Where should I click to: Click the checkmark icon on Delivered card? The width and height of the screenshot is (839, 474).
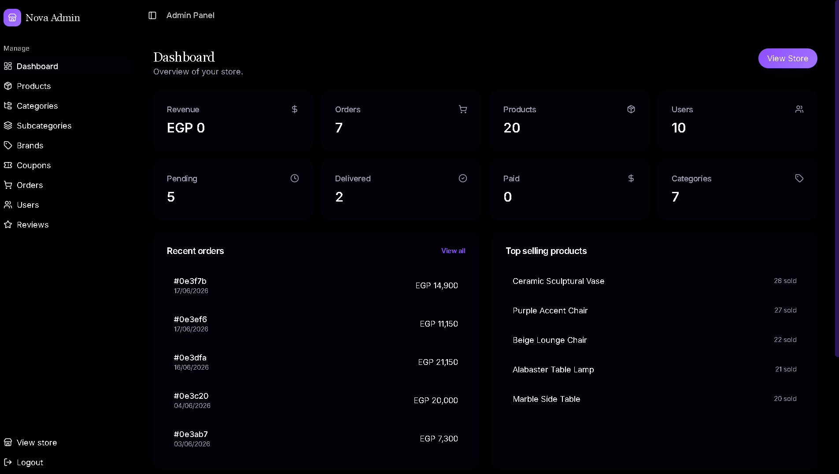(463, 178)
